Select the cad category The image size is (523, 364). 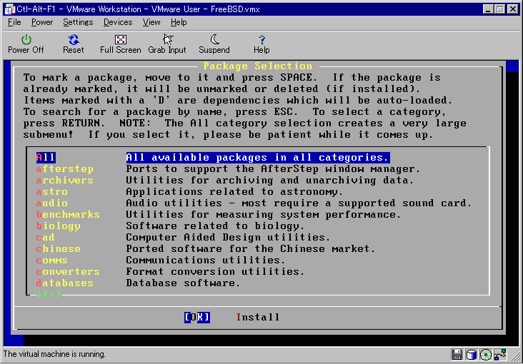[45, 238]
